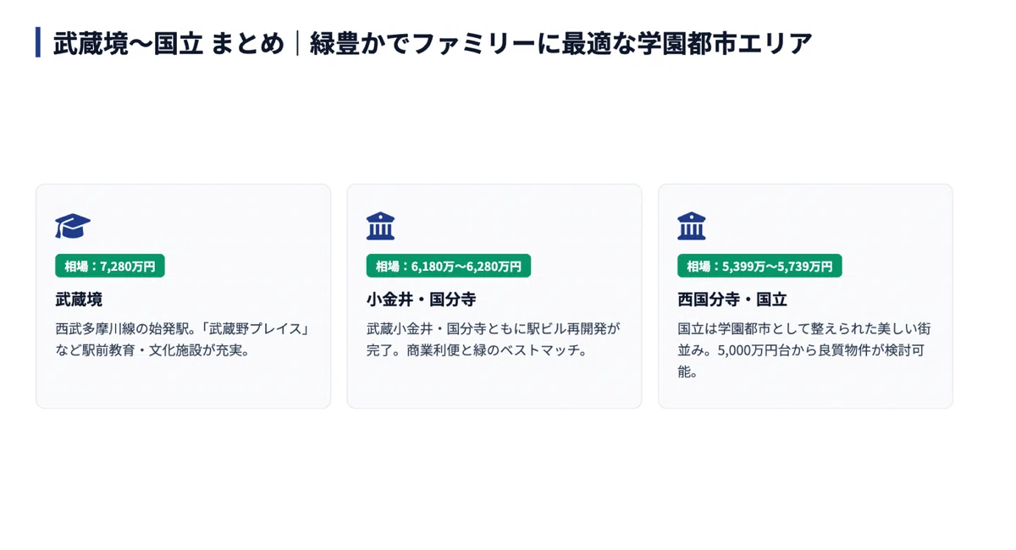Click the 小金井・国分寺 card heading

click(422, 300)
